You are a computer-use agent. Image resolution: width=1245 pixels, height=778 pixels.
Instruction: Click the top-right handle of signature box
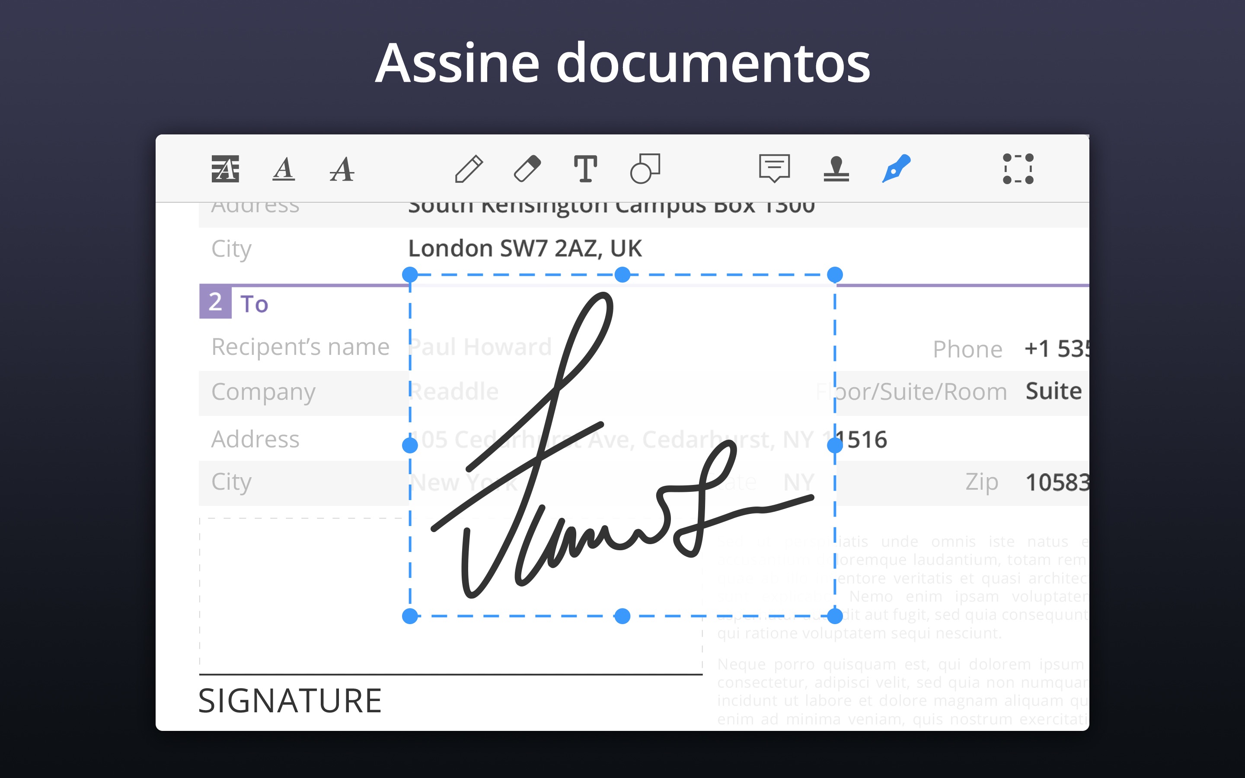coord(835,275)
